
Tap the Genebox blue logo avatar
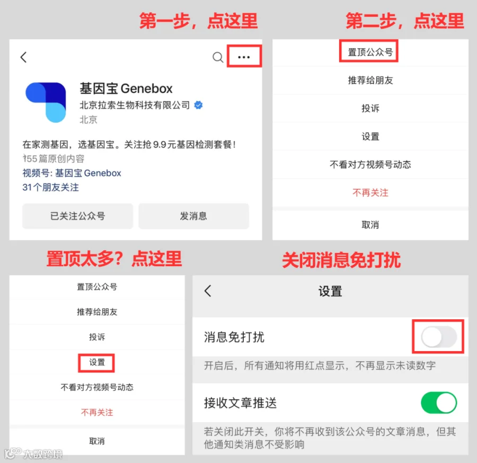tap(46, 102)
